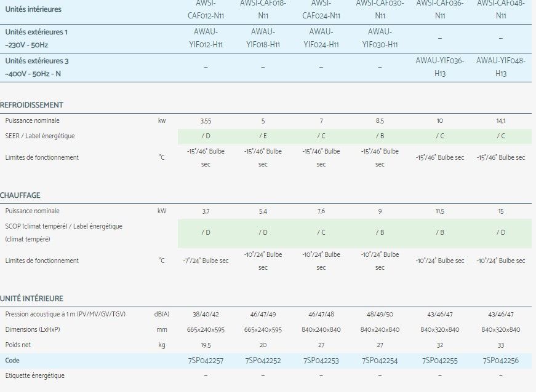Select product code 7SP042252
This screenshot has height=392, width=536.
coord(263,361)
